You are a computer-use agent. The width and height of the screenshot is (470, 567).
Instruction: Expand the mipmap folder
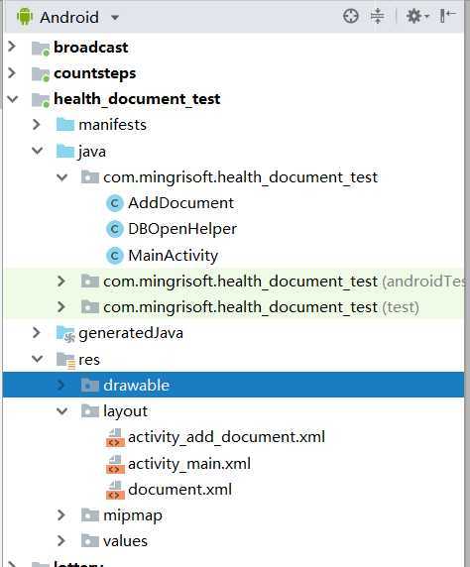61,515
